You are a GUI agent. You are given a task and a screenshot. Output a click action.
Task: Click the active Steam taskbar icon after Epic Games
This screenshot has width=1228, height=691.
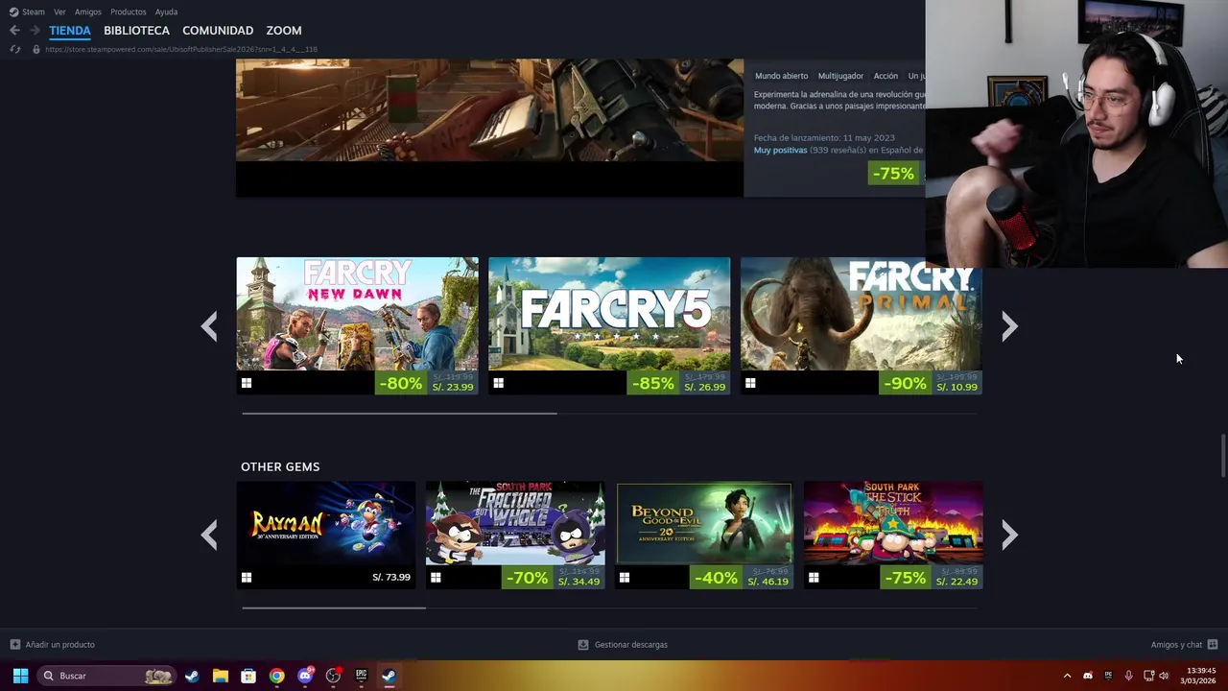coord(389,676)
